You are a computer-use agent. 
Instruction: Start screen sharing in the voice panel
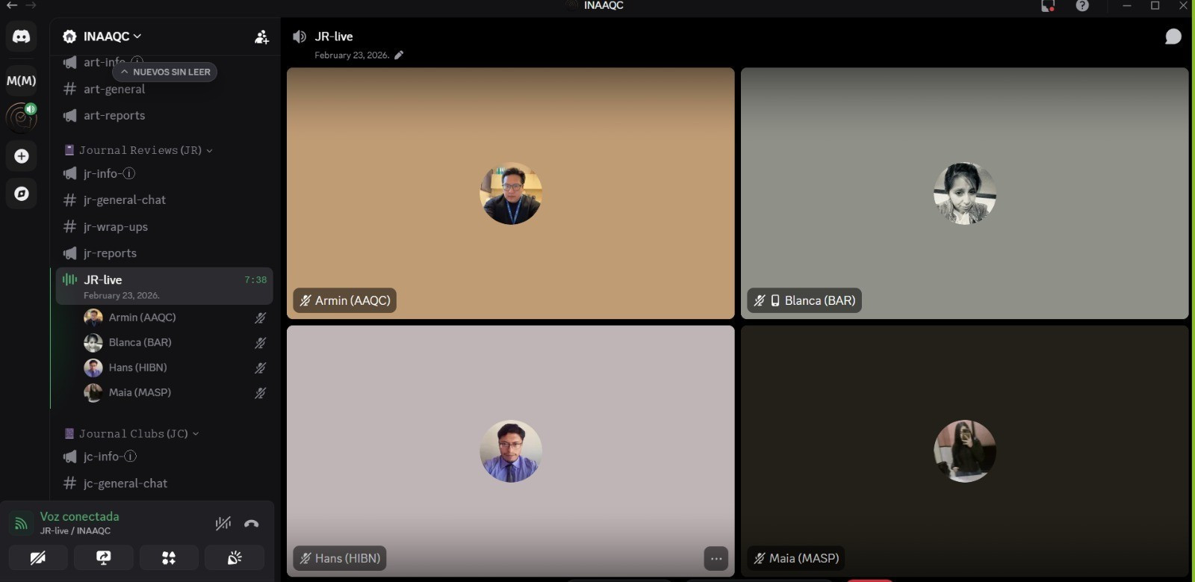[x=104, y=558]
